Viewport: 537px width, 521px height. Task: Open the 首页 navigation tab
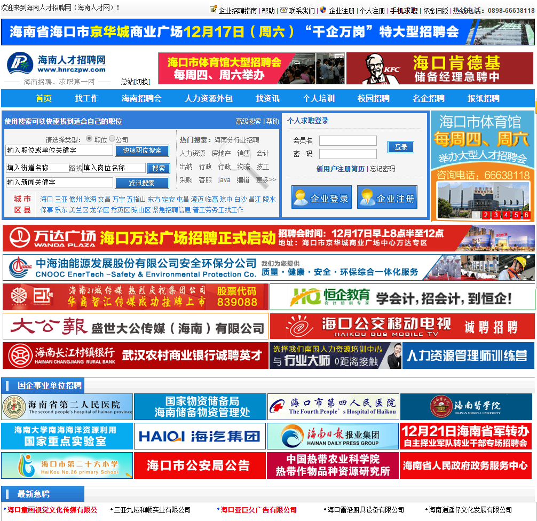click(44, 99)
